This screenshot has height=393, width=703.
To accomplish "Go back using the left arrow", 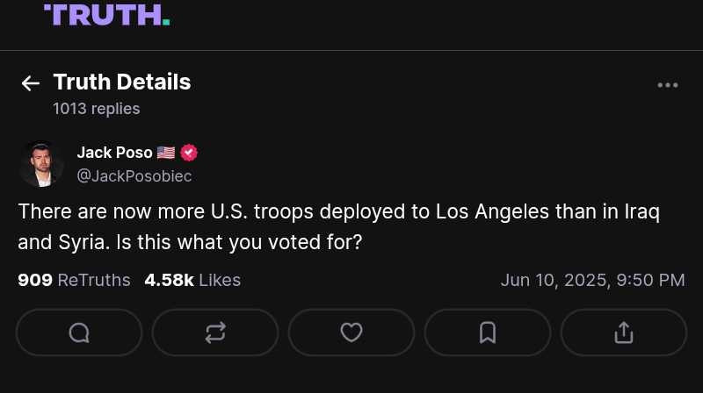I will pos(31,83).
